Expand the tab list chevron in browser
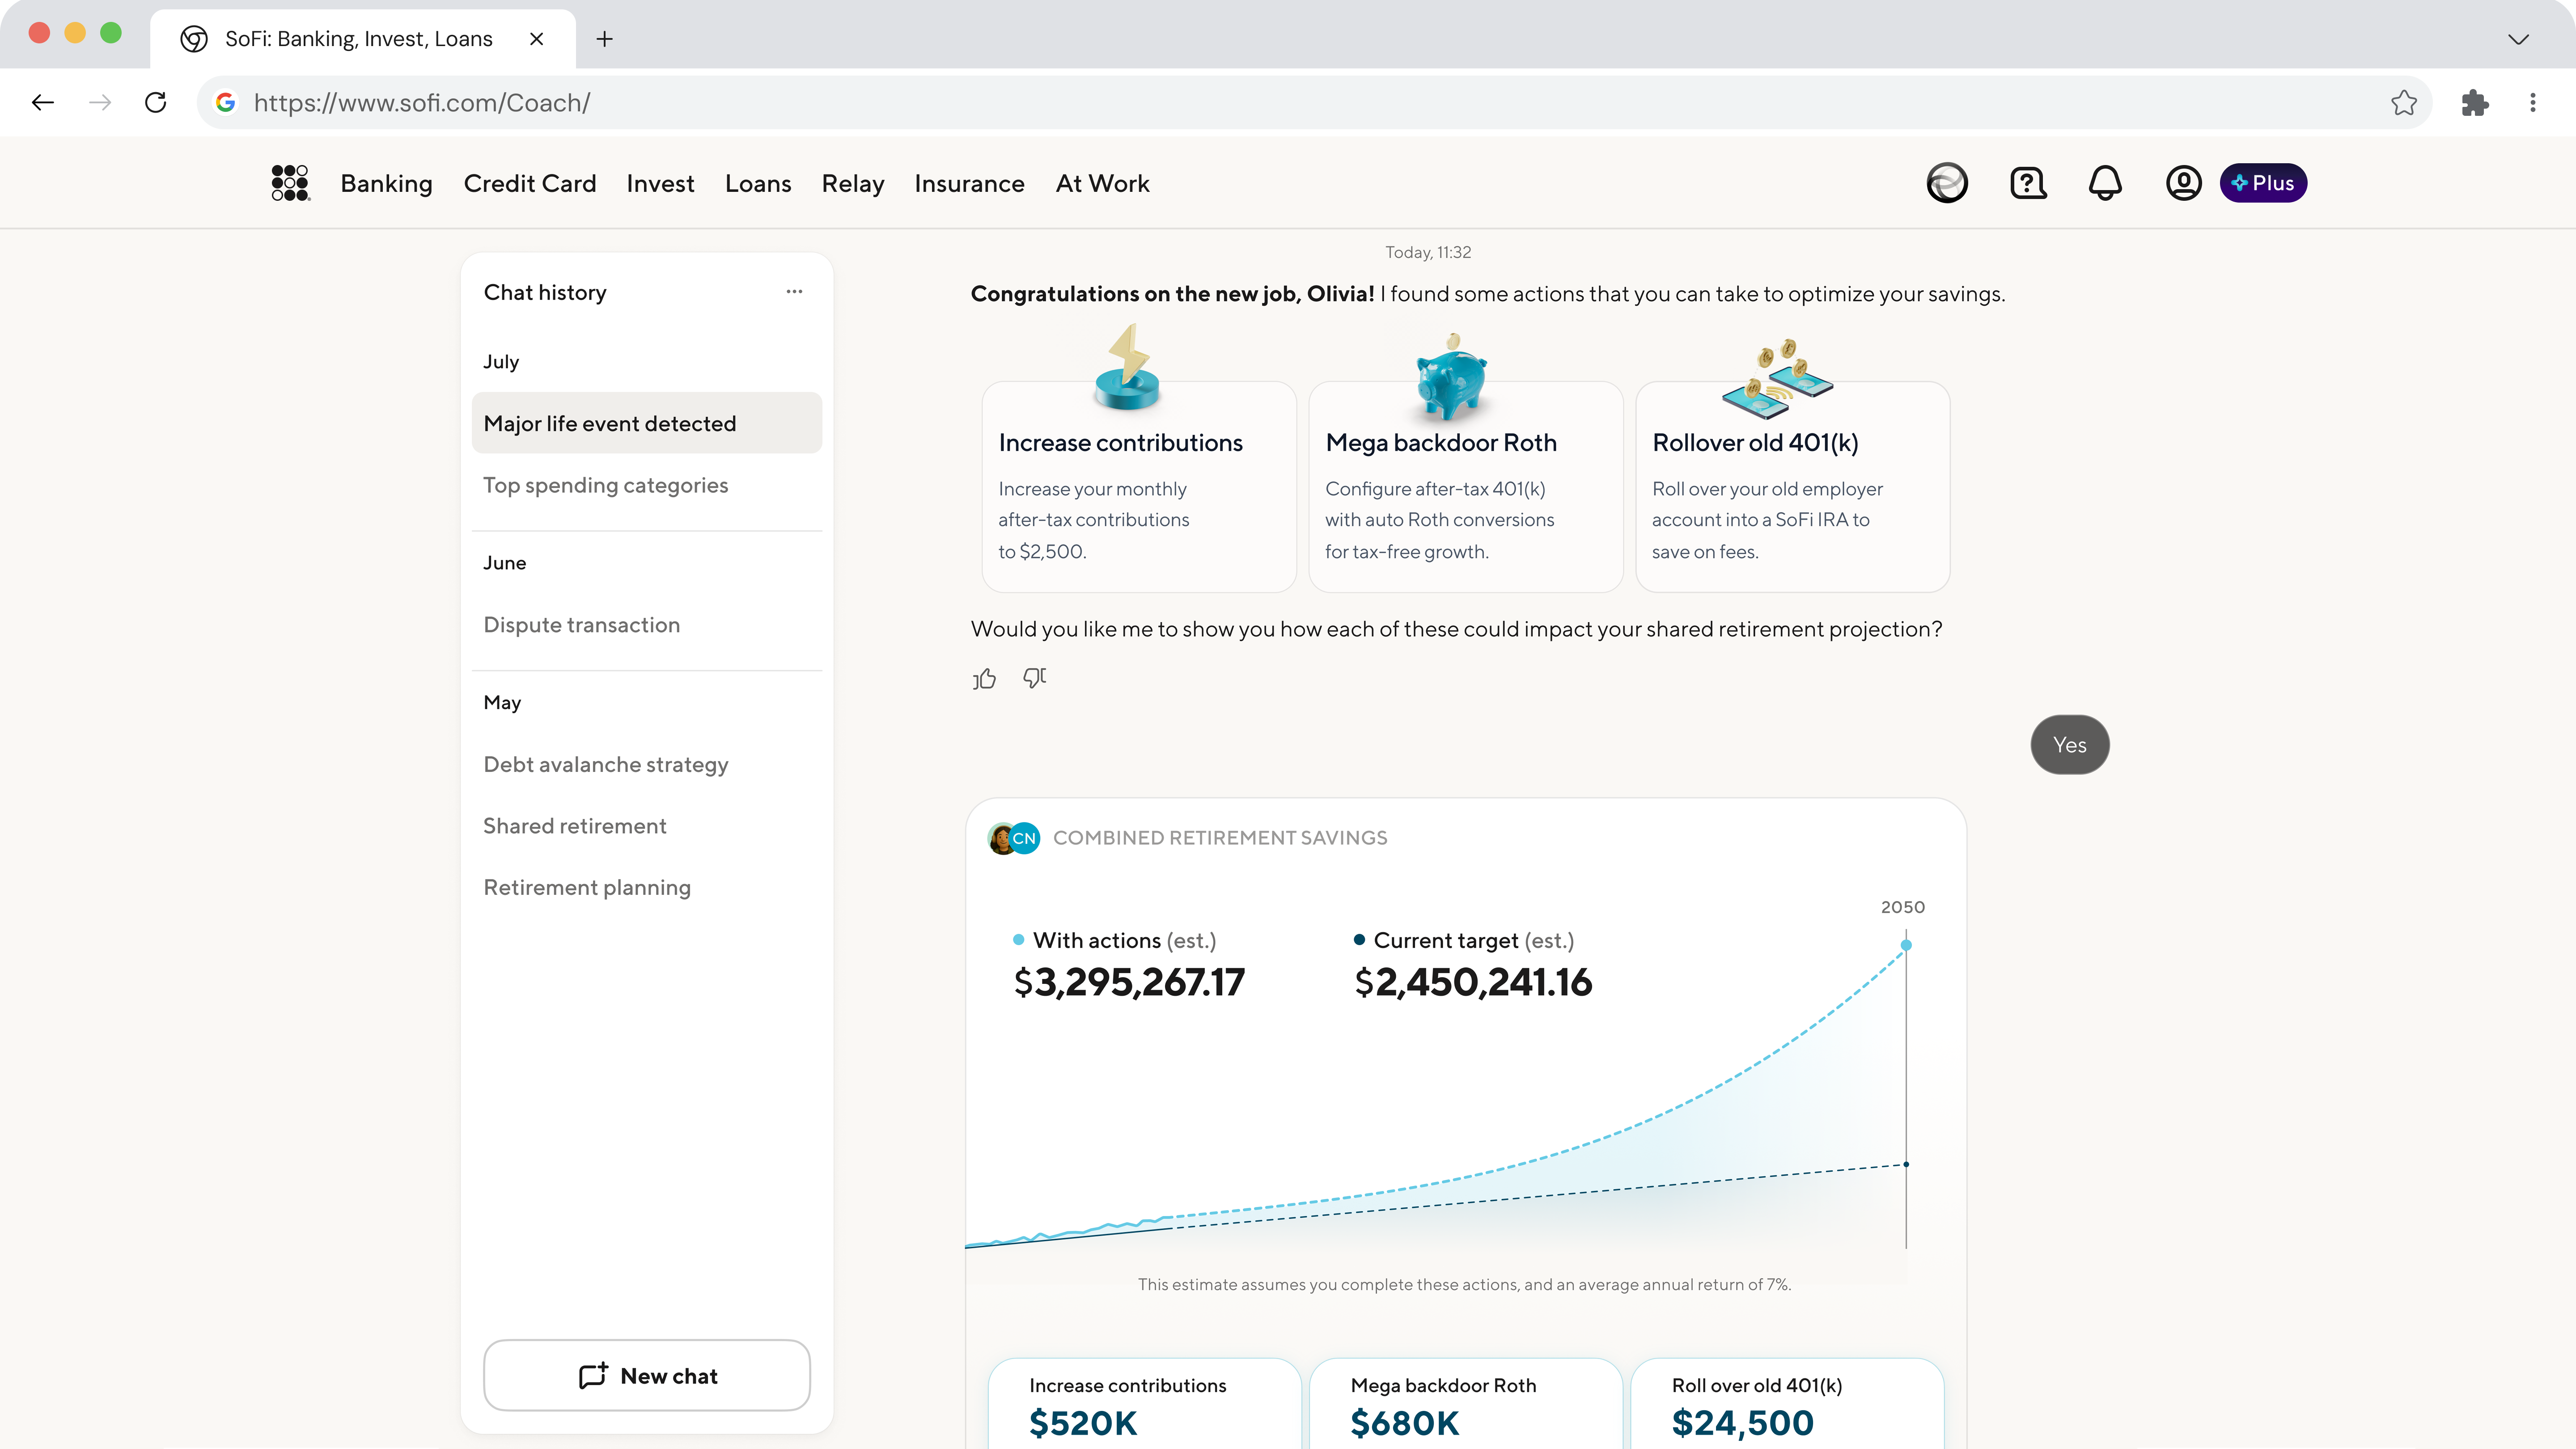This screenshot has height=1449, width=2576. (x=2518, y=39)
